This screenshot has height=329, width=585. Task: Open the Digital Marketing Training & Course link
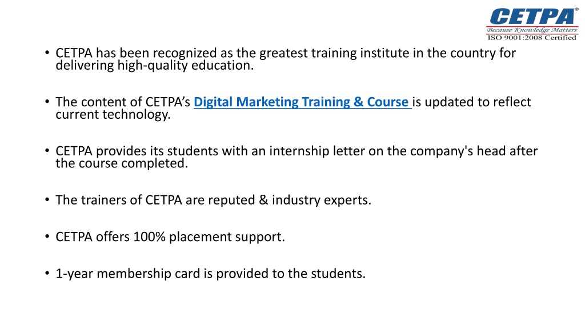pos(303,102)
